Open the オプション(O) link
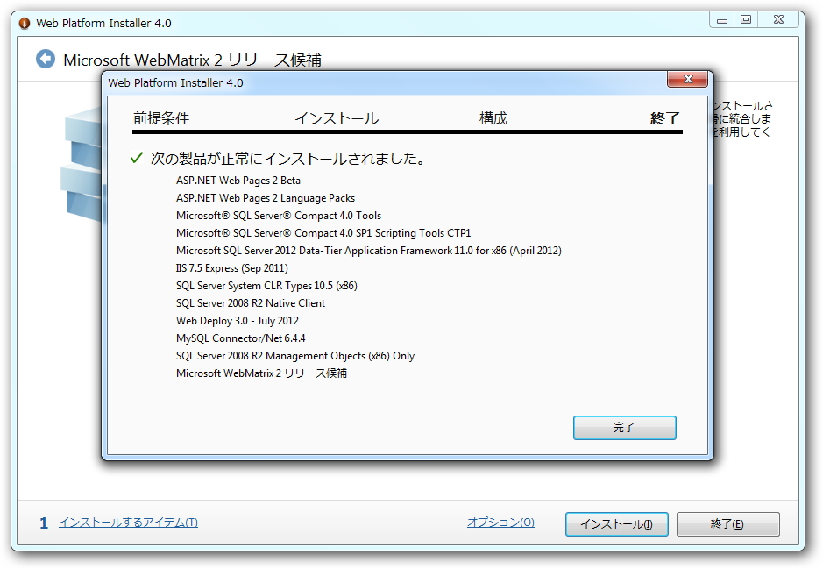This screenshot has height=569, width=823. 500,523
